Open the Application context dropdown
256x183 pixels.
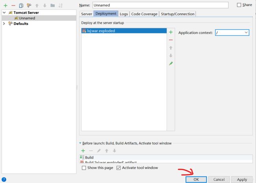[x=246, y=32]
